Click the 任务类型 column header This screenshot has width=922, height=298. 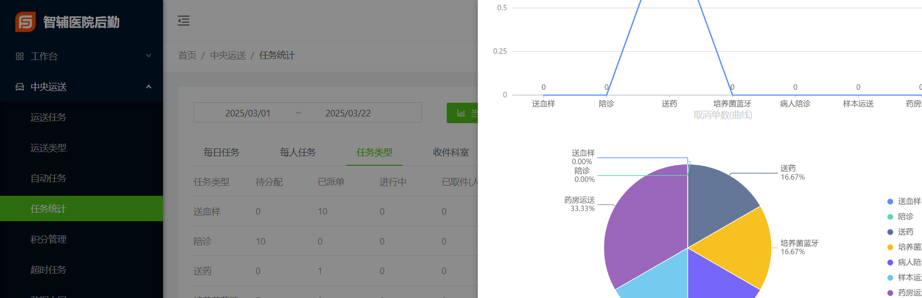pyautogui.click(x=211, y=182)
